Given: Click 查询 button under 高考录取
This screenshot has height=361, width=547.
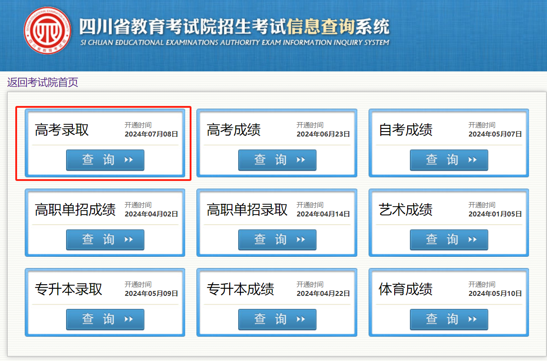Looking at the screenshot, I should (x=105, y=160).
